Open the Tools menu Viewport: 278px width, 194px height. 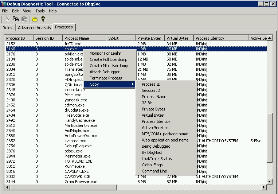[x=40, y=11]
